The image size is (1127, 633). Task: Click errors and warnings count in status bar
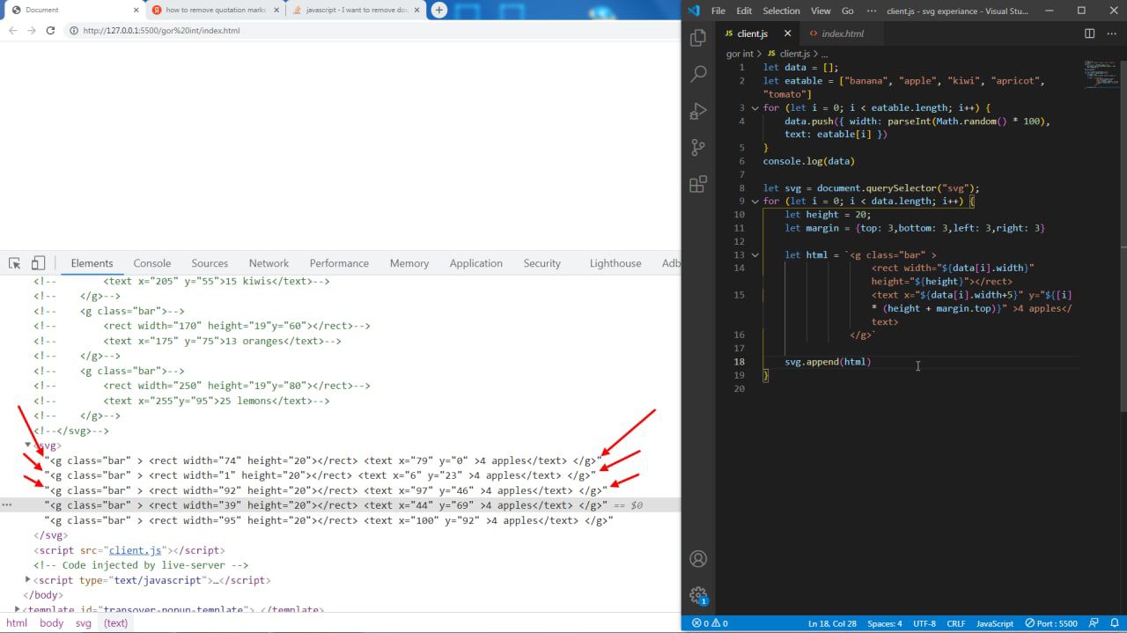coord(710,623)
